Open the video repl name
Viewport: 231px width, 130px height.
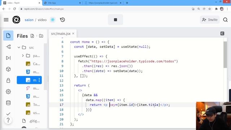[x=42, y=20]
